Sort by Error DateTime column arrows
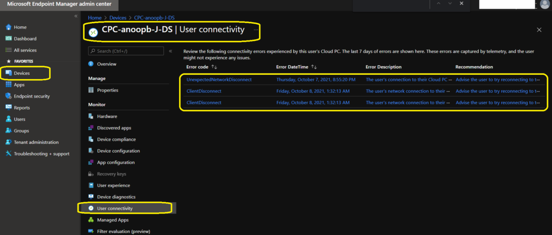 (314, 67)
